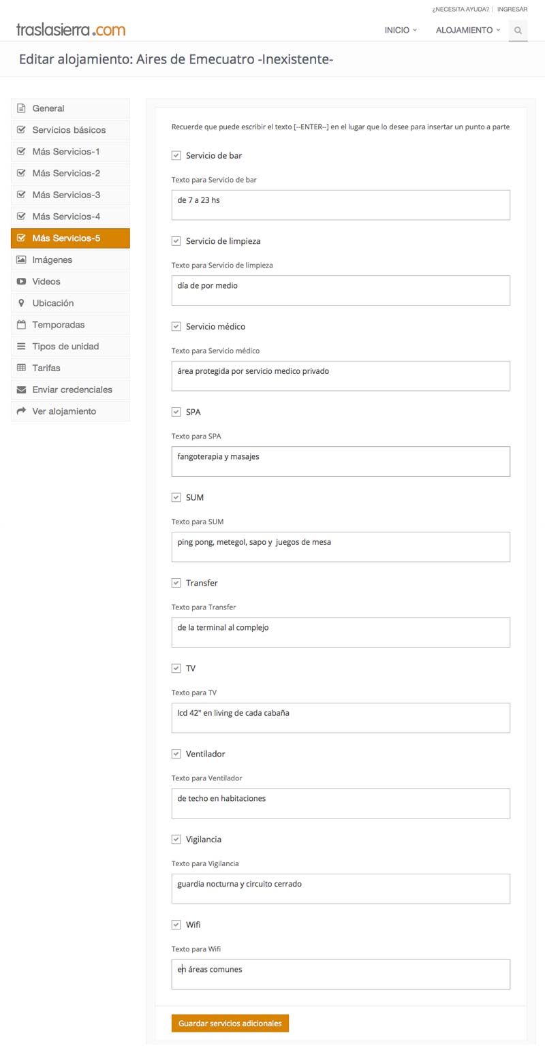Save with Guardar servicios adicionales button
Image resolution: width=545 pixels, height=1063 pixels.
pyautogui.click(x=230, y=1024)
